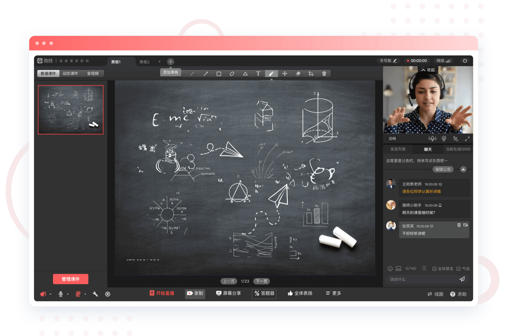Switch the video camera source
Image resolution: width=505 pixels, height=336 pixels.
click(x=456, y=139)
